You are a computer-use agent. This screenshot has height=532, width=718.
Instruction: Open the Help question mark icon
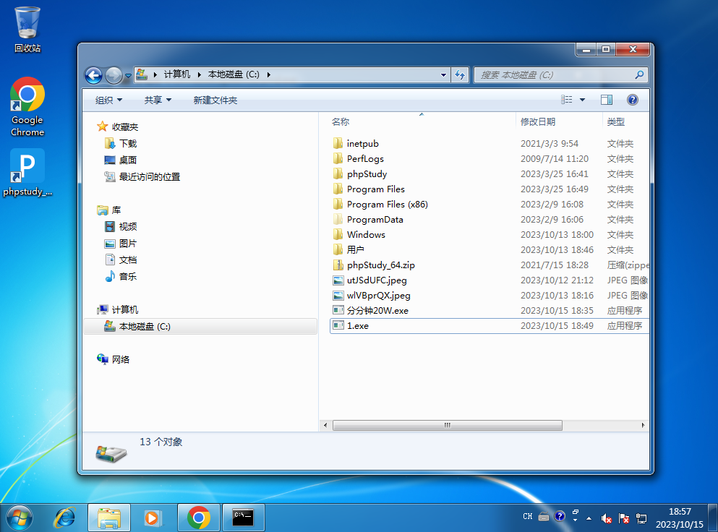(632, 100)
